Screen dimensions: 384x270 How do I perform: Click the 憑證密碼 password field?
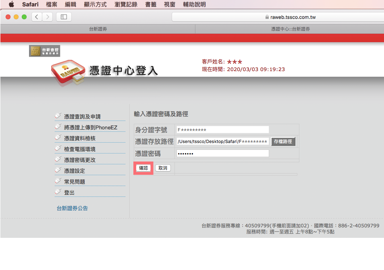point(222,153)
